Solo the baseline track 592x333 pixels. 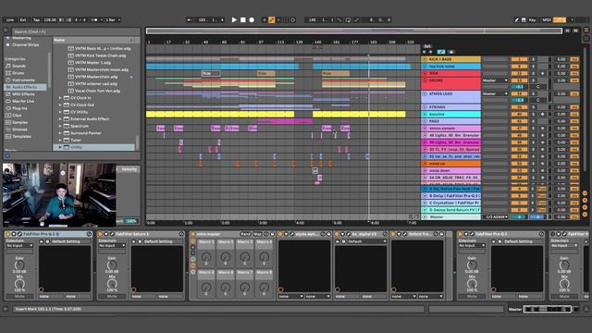[534, 114]
